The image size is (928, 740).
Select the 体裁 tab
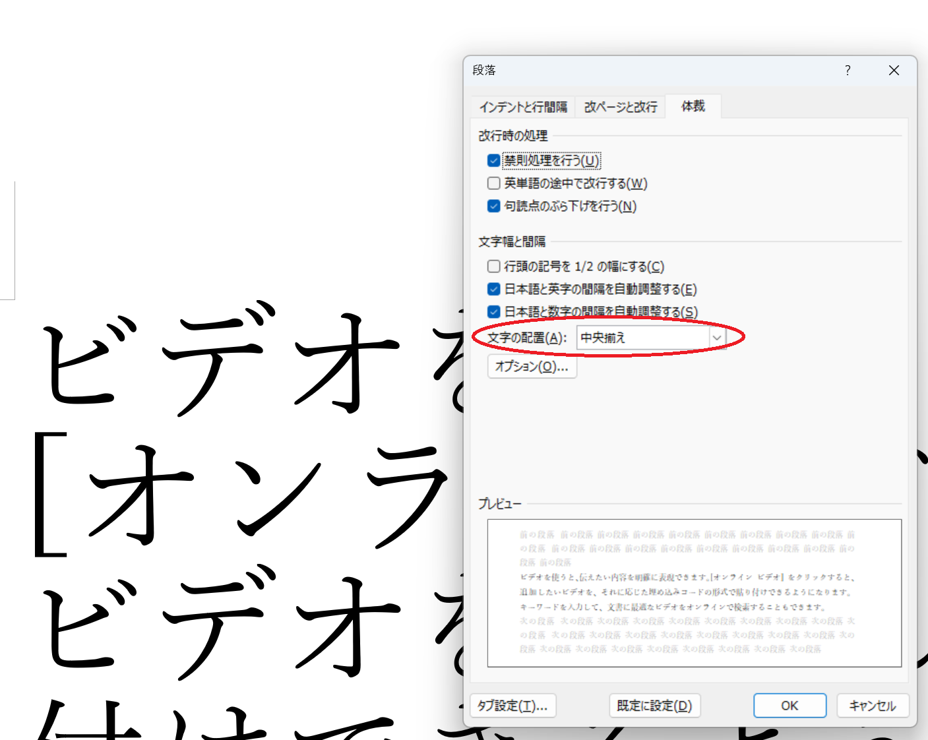coord(693,106)
